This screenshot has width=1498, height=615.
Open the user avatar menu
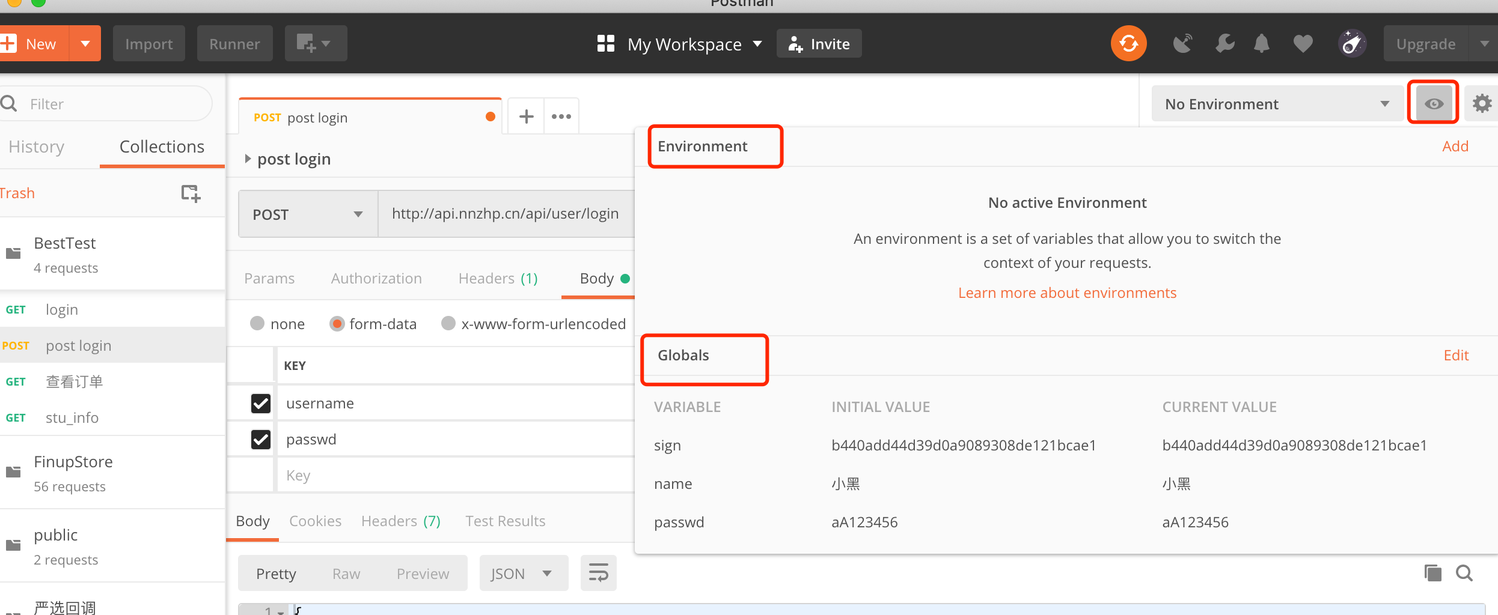click(1352, 43)
